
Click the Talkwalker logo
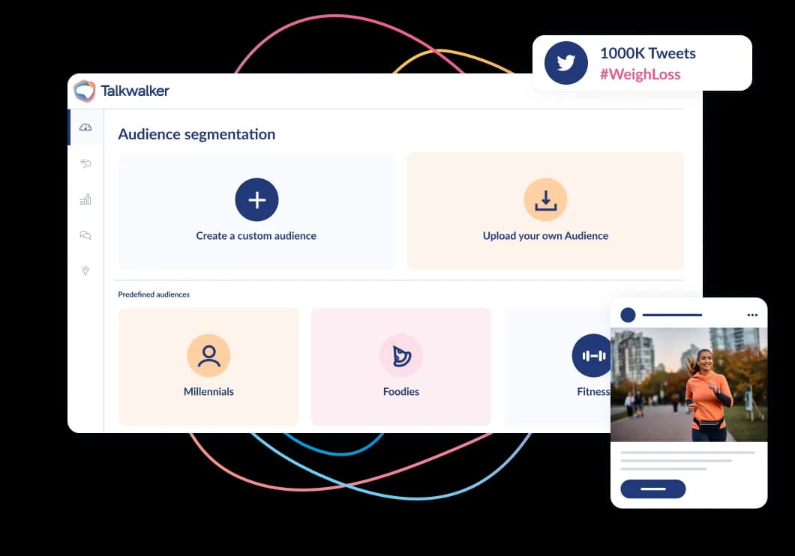pyautogui.click(x=121, y=91)
